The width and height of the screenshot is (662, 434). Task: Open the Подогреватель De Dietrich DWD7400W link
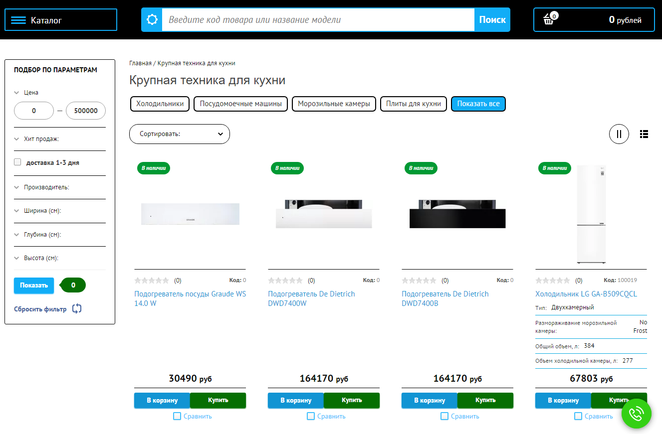coord(311,298)
